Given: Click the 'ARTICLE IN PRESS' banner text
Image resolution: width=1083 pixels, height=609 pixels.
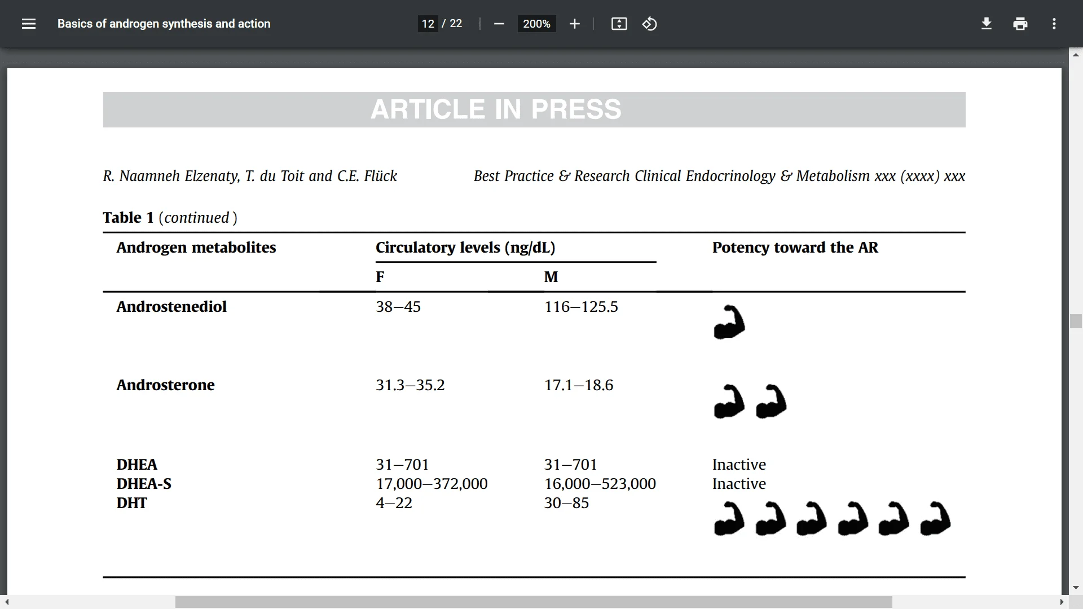Looking at the screenshot, I should click(x=496, y=109).
